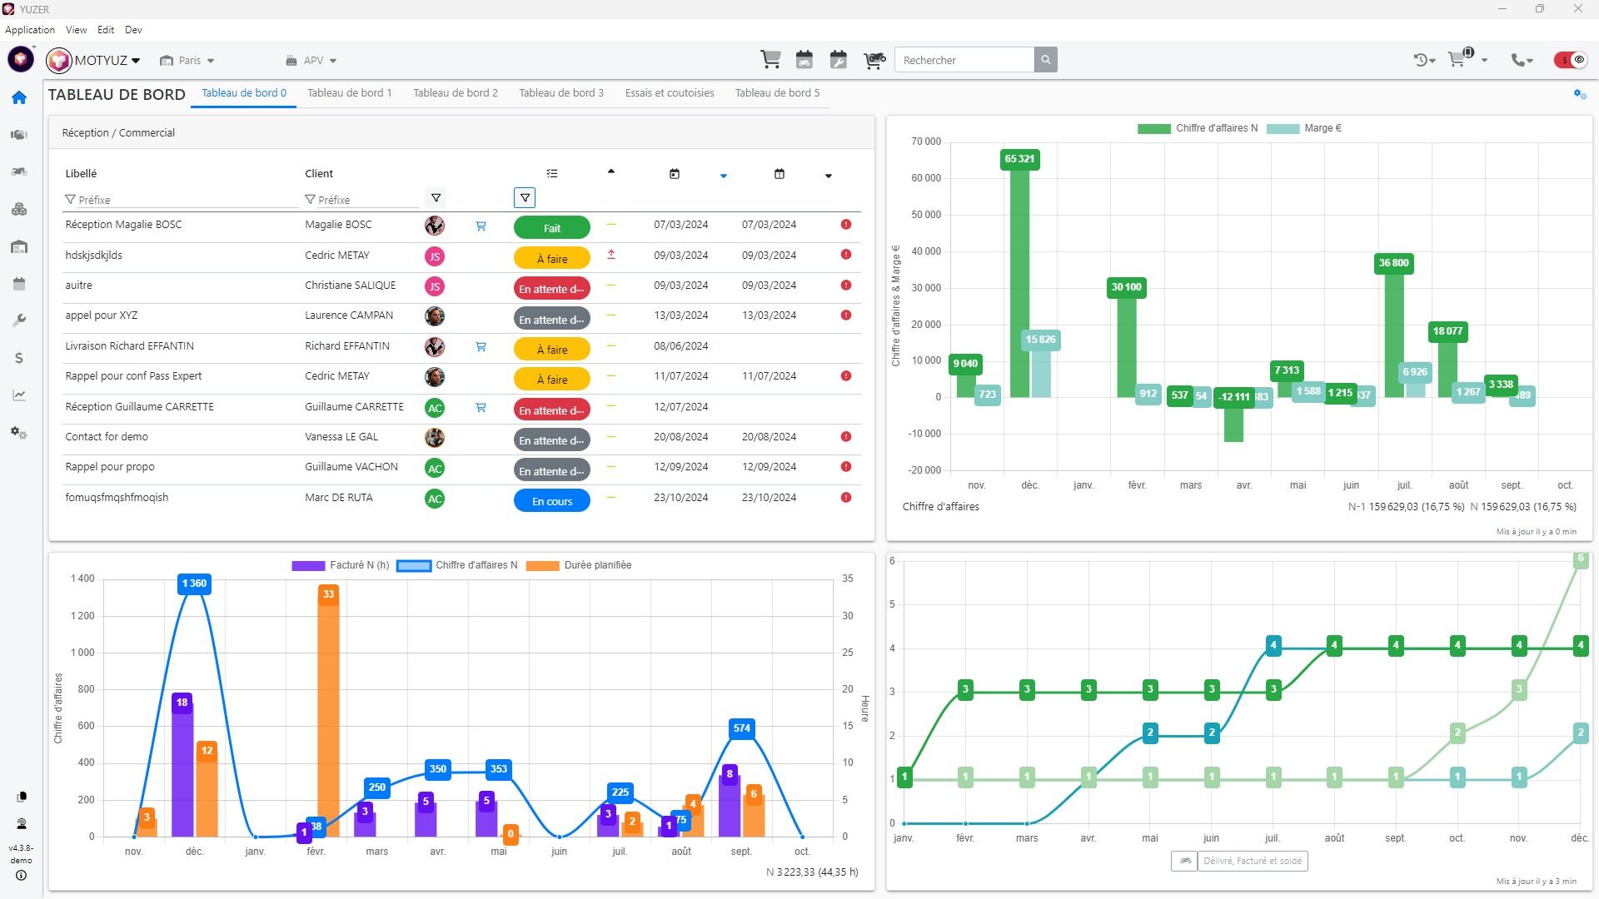Expand the MOTYUZ company dropdown
This screenshot has width=1599, height=899.
tap(106, 61)
